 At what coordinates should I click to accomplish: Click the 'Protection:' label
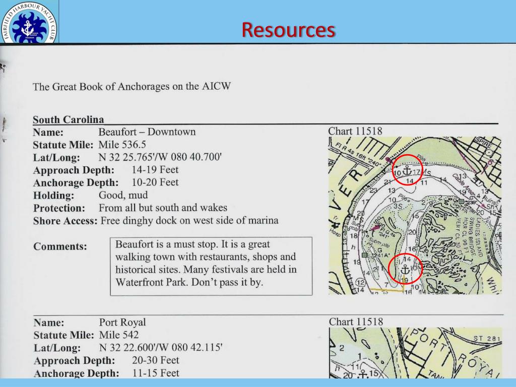[59, 208]
